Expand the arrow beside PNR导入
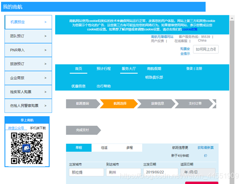This screenshot has width=243, height=184. pos(46,50)
